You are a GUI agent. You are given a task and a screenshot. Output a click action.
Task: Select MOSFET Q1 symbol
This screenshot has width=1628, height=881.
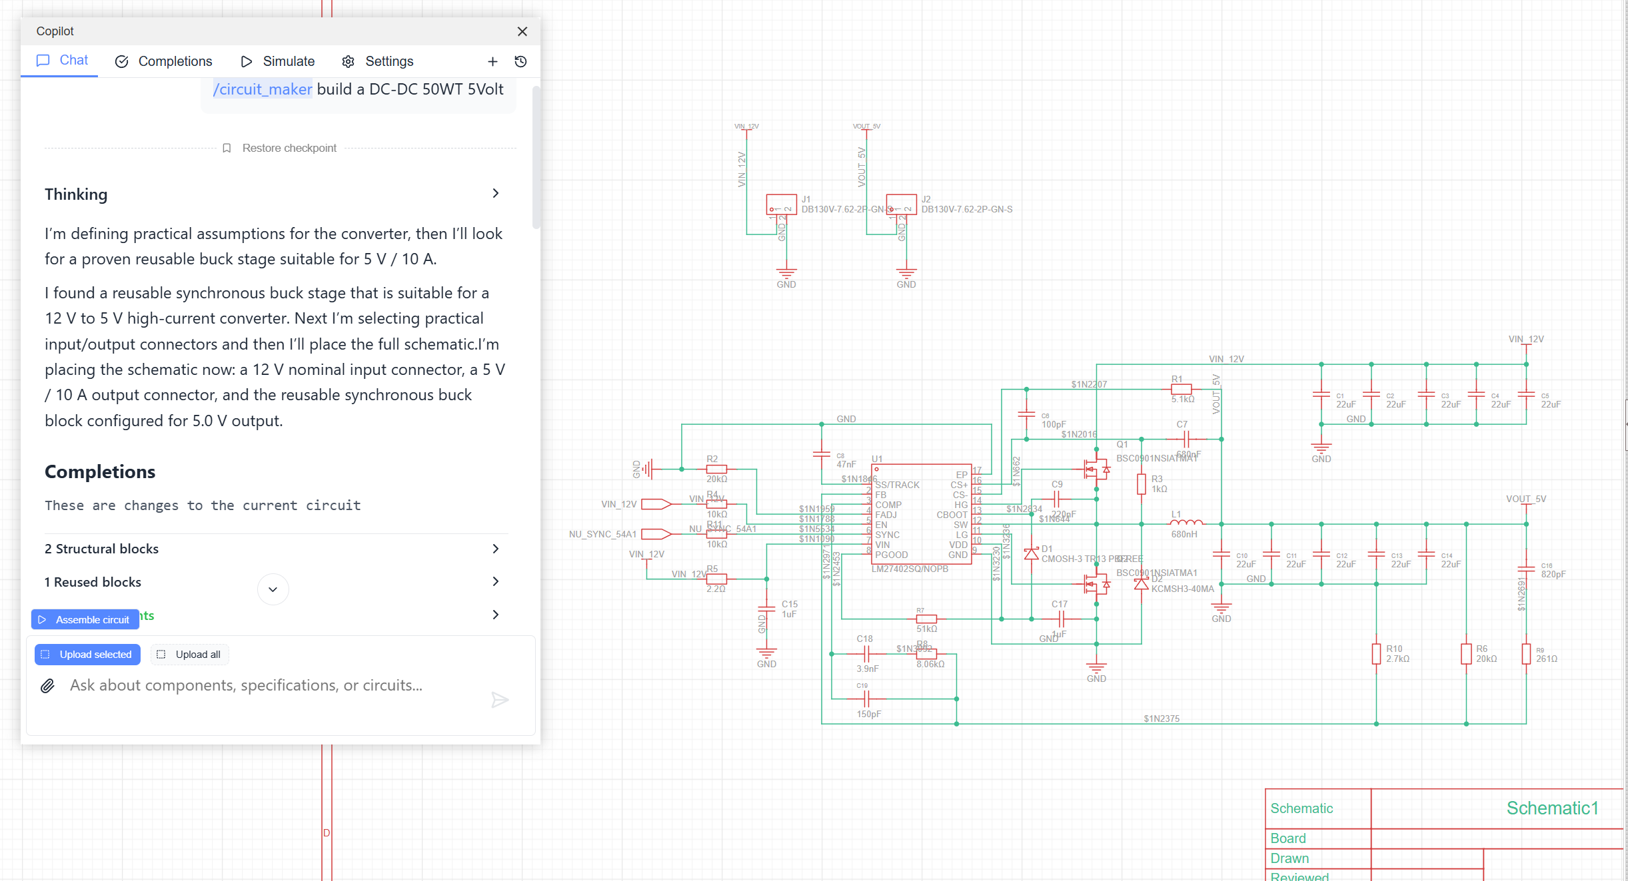coord(1096,470)
